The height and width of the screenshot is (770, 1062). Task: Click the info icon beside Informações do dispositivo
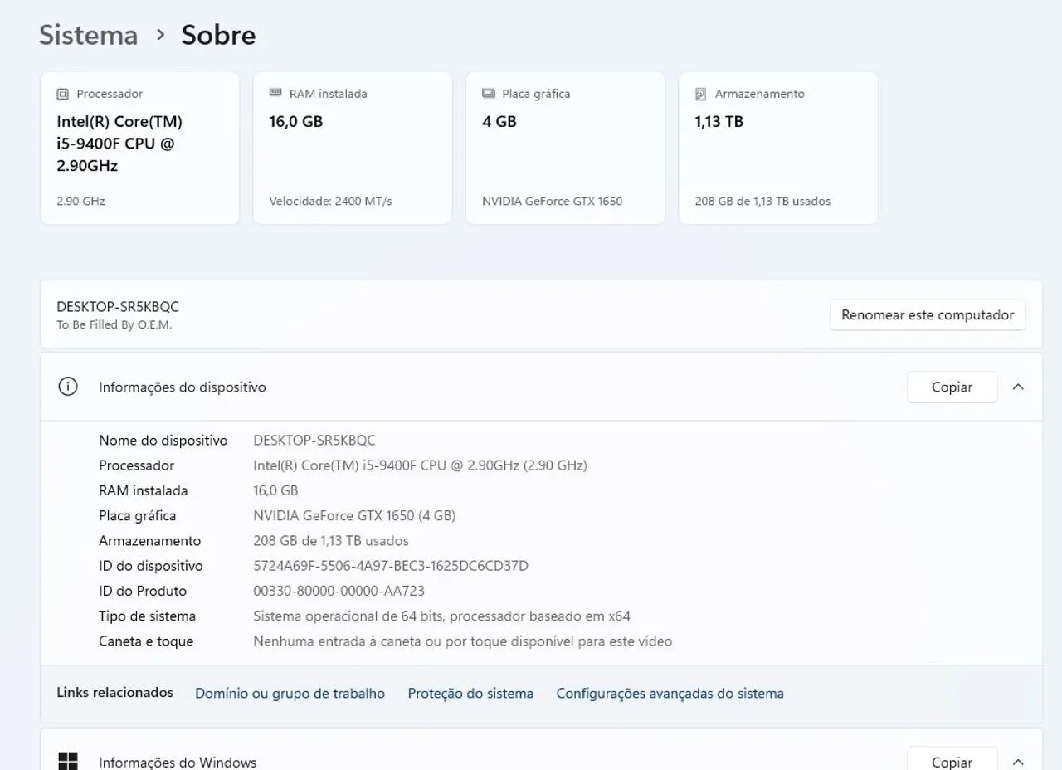(x=68, y=387)
